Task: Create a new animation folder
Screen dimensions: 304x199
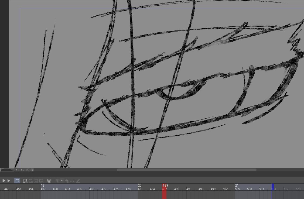Action: [x=25, y=181]
